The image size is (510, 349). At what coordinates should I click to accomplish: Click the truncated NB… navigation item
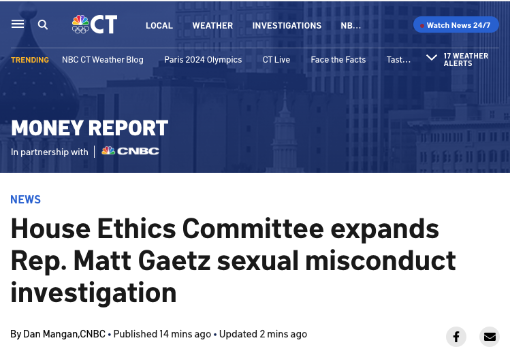click(351, 25)
